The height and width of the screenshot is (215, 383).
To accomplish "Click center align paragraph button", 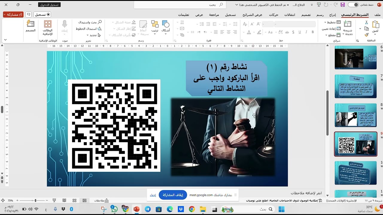I will [x=229, y=32].
